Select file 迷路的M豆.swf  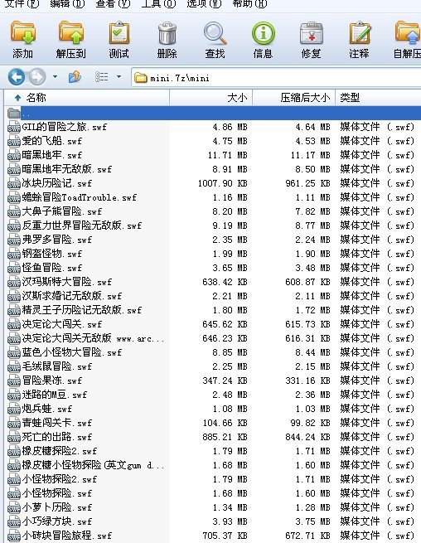coord(55,395)
